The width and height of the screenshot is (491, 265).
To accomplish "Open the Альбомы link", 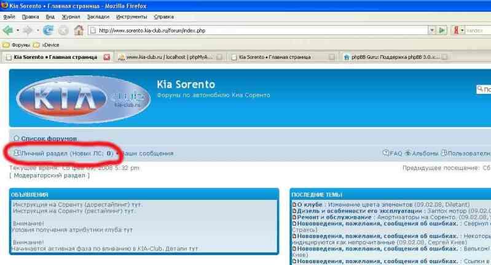I will click(425, 153).
